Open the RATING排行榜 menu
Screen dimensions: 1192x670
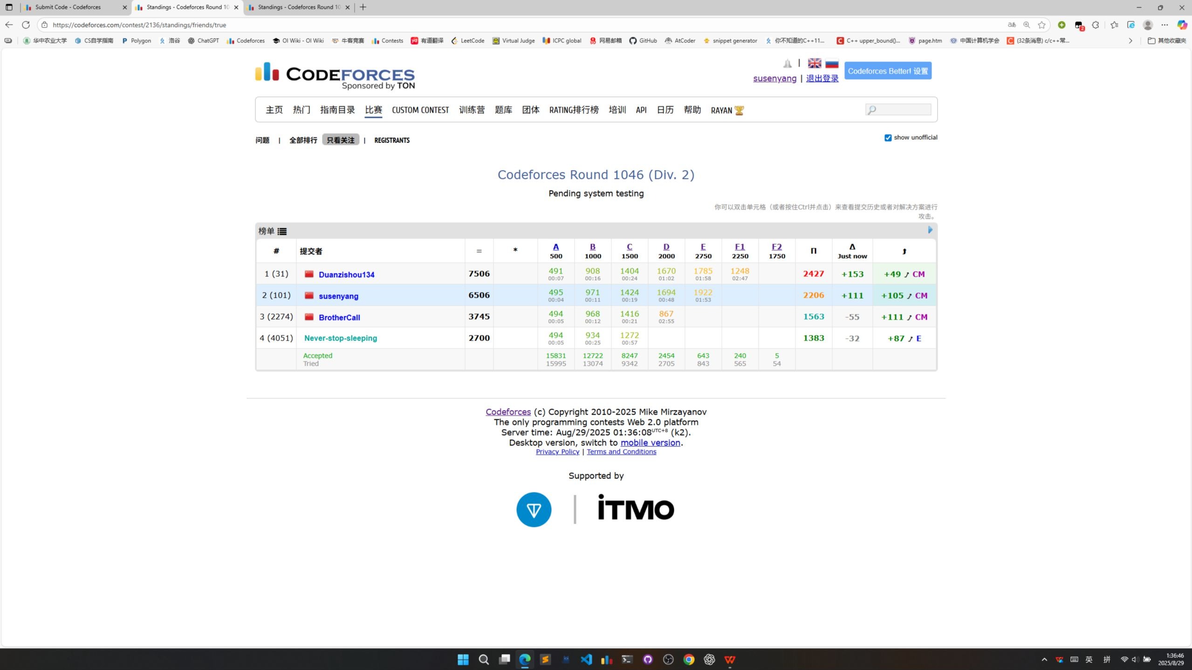574,110
